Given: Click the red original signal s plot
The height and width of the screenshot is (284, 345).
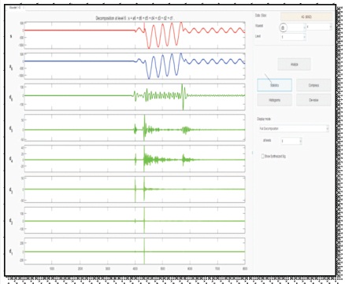Looking at the screenshot, I should point(135,35).
